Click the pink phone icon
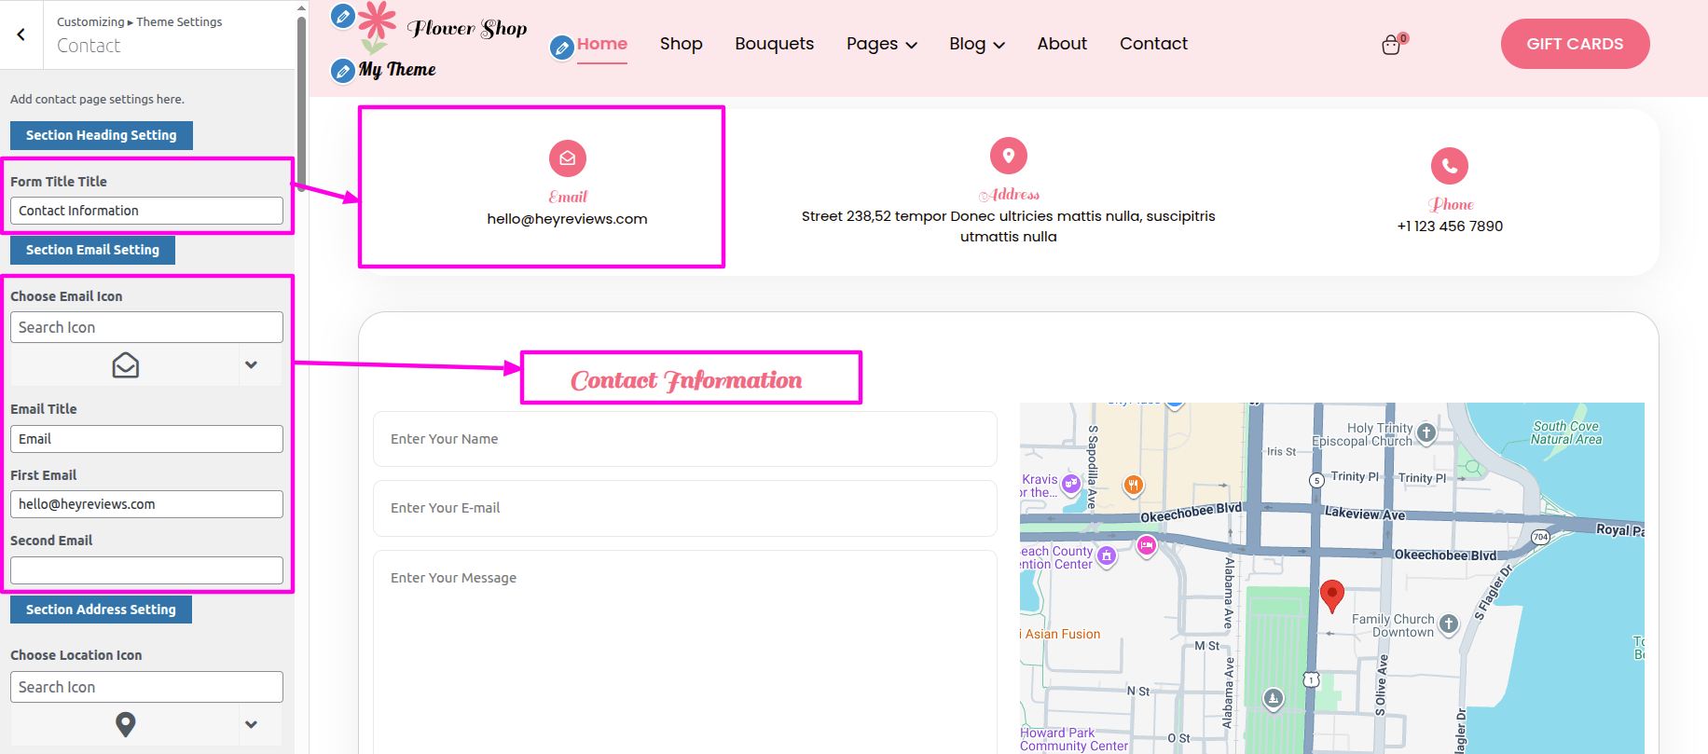Image resolution: width=1708 pixels, height=754 pixels. tap(1449, 166)
